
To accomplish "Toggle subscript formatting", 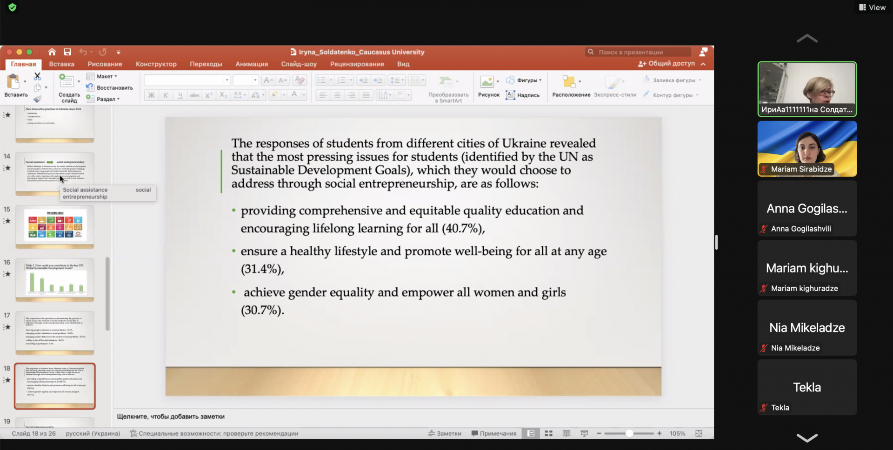I will point(223,95).
